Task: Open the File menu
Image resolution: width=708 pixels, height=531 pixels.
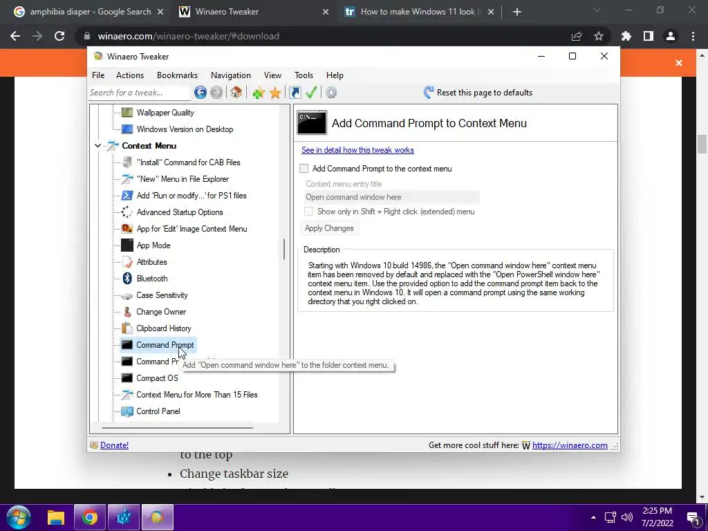Action: point(98,75)
